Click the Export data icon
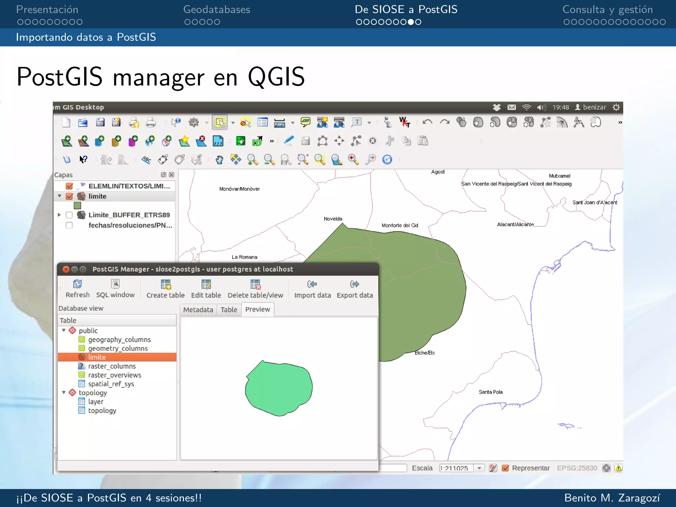This screenshot has width=676, height=507. 355,284
